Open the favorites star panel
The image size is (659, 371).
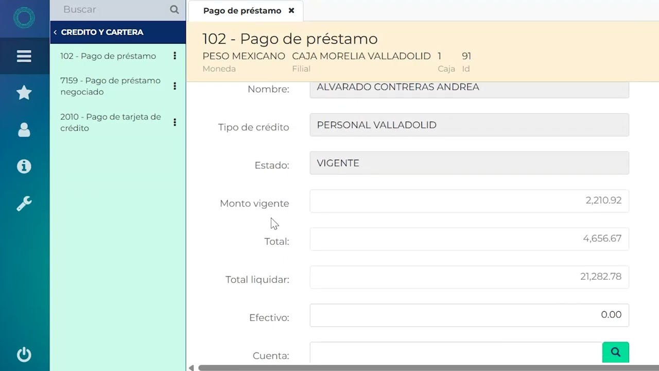(x=24, y=93)
